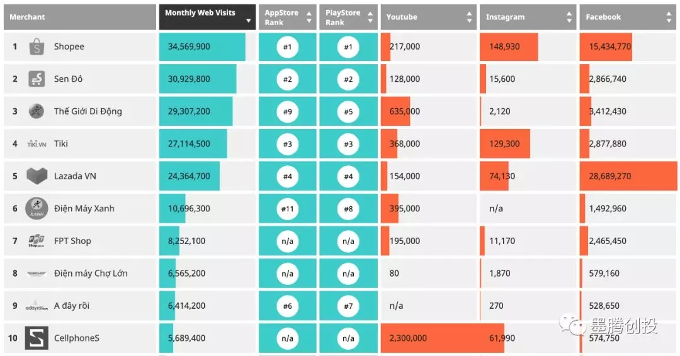Click Shopee's #1 AppStore rank badge
This screenshot has width=680, height=356.
pos(287,47)
